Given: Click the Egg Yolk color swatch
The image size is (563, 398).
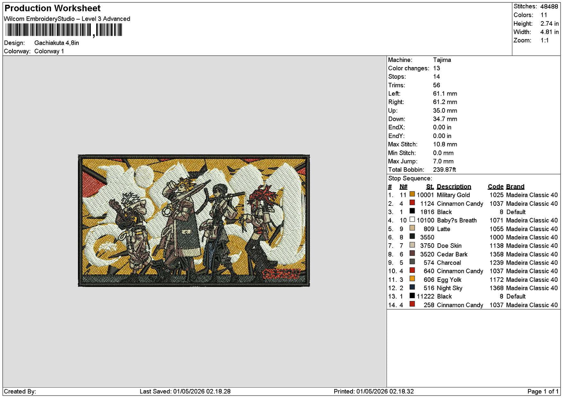Looking at the screenshot, I should 412,279.
